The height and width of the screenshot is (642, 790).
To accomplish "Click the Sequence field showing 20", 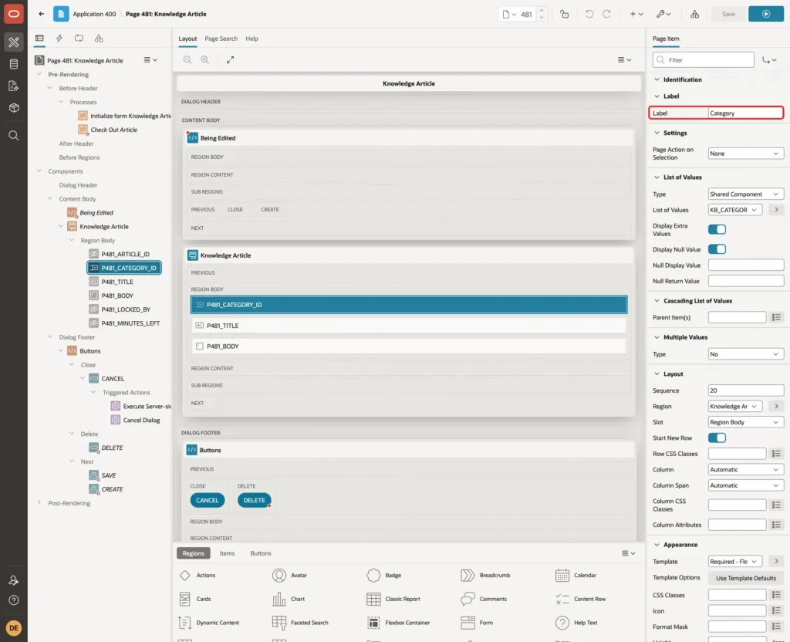I will [746, 390].
